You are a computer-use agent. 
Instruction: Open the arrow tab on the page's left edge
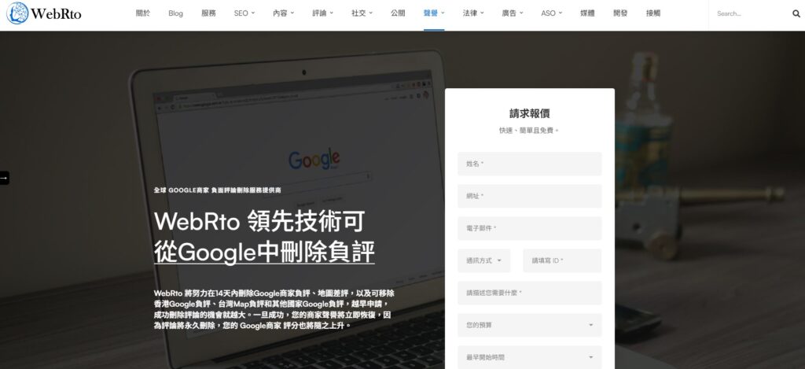click(x=4, y=178)
